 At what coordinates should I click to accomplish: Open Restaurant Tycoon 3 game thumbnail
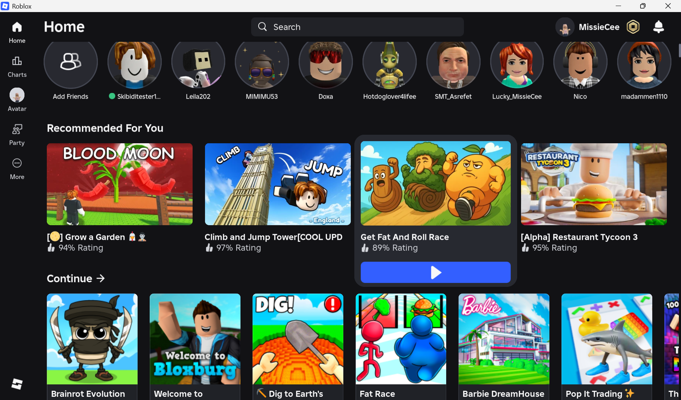point(594,184)
